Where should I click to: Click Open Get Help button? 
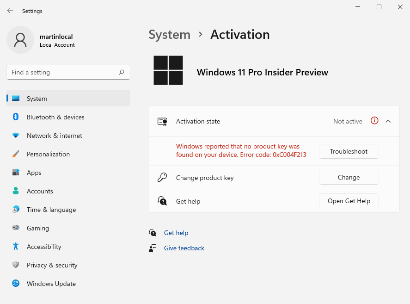(349, 201)
